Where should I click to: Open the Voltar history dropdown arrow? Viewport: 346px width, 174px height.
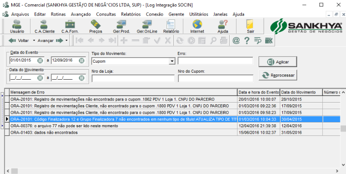coord(34,41)
